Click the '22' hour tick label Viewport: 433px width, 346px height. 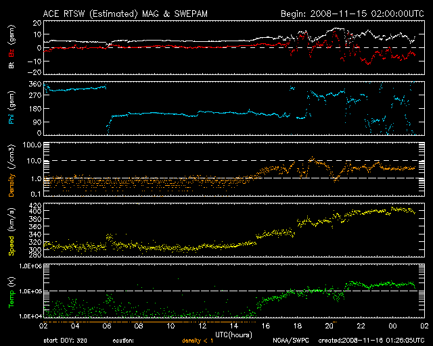point(361,326)
